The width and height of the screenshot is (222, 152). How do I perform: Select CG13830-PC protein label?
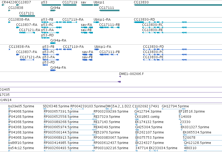tap(153, 52)
